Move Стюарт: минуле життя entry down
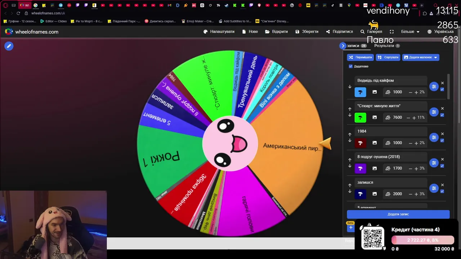 [350, 115]
